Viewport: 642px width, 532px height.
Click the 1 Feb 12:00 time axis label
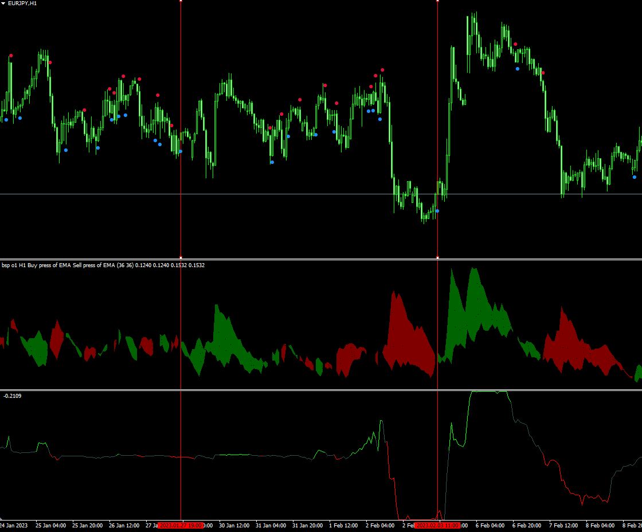pyautogui.click(x=343, y=525)
